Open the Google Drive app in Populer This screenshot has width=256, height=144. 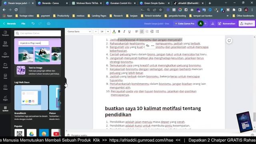(32, 133)
